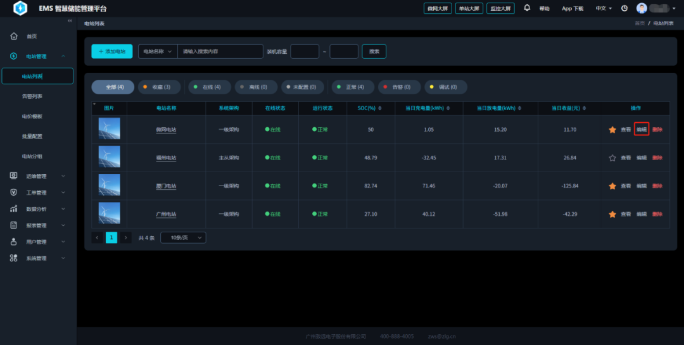The width and height of the screenshot is (684, 345).
Task: Filter by 离线 (0) tab
Action: pos(256,87)
